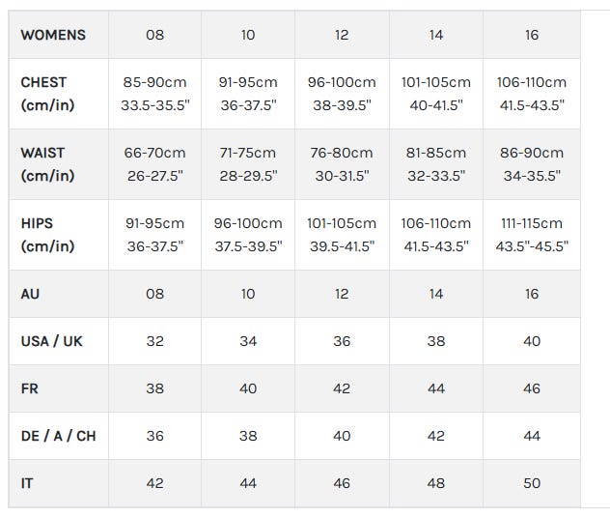The width and height of the screenshot is (610, 517).
Task: Select waist measurement 71-75cm cell
Action: point(248,164)
